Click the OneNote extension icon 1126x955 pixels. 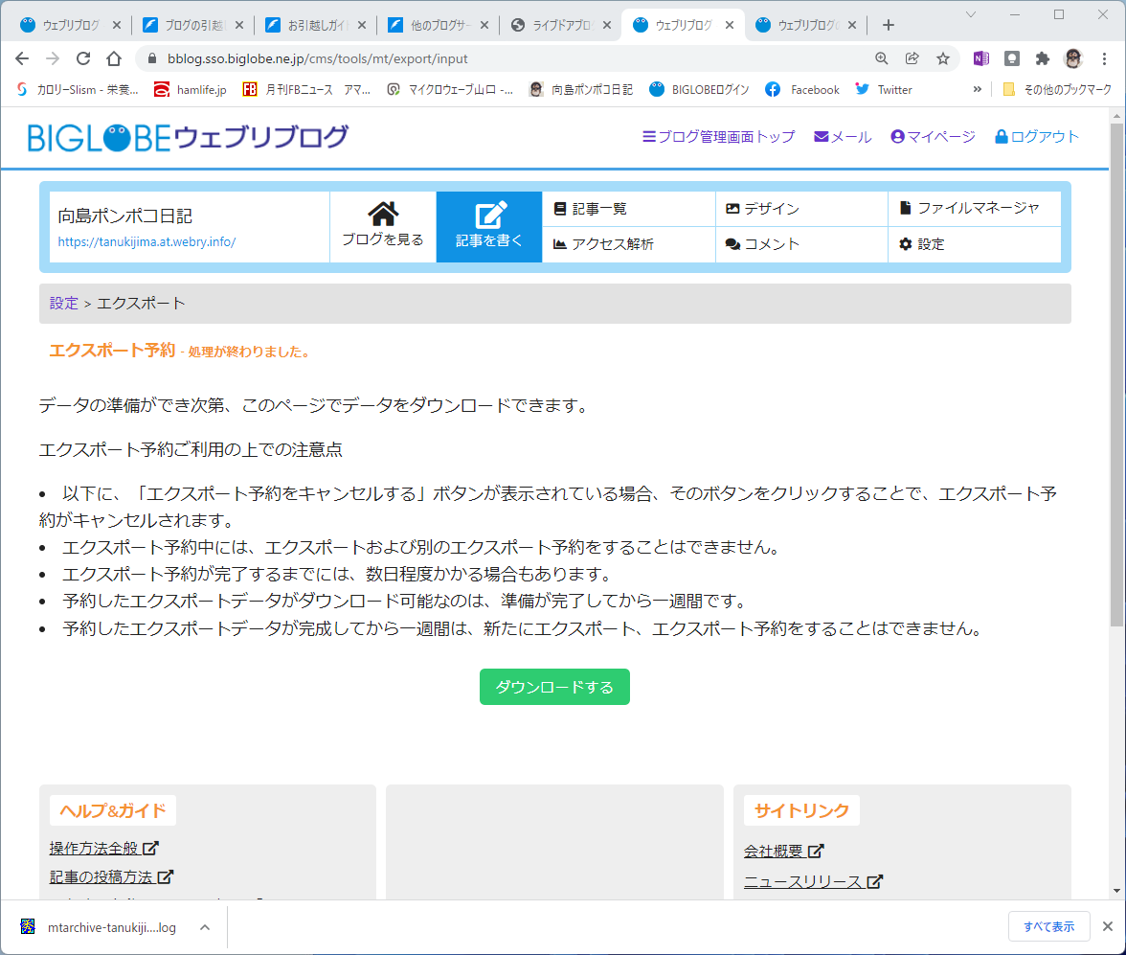point(980,59)
